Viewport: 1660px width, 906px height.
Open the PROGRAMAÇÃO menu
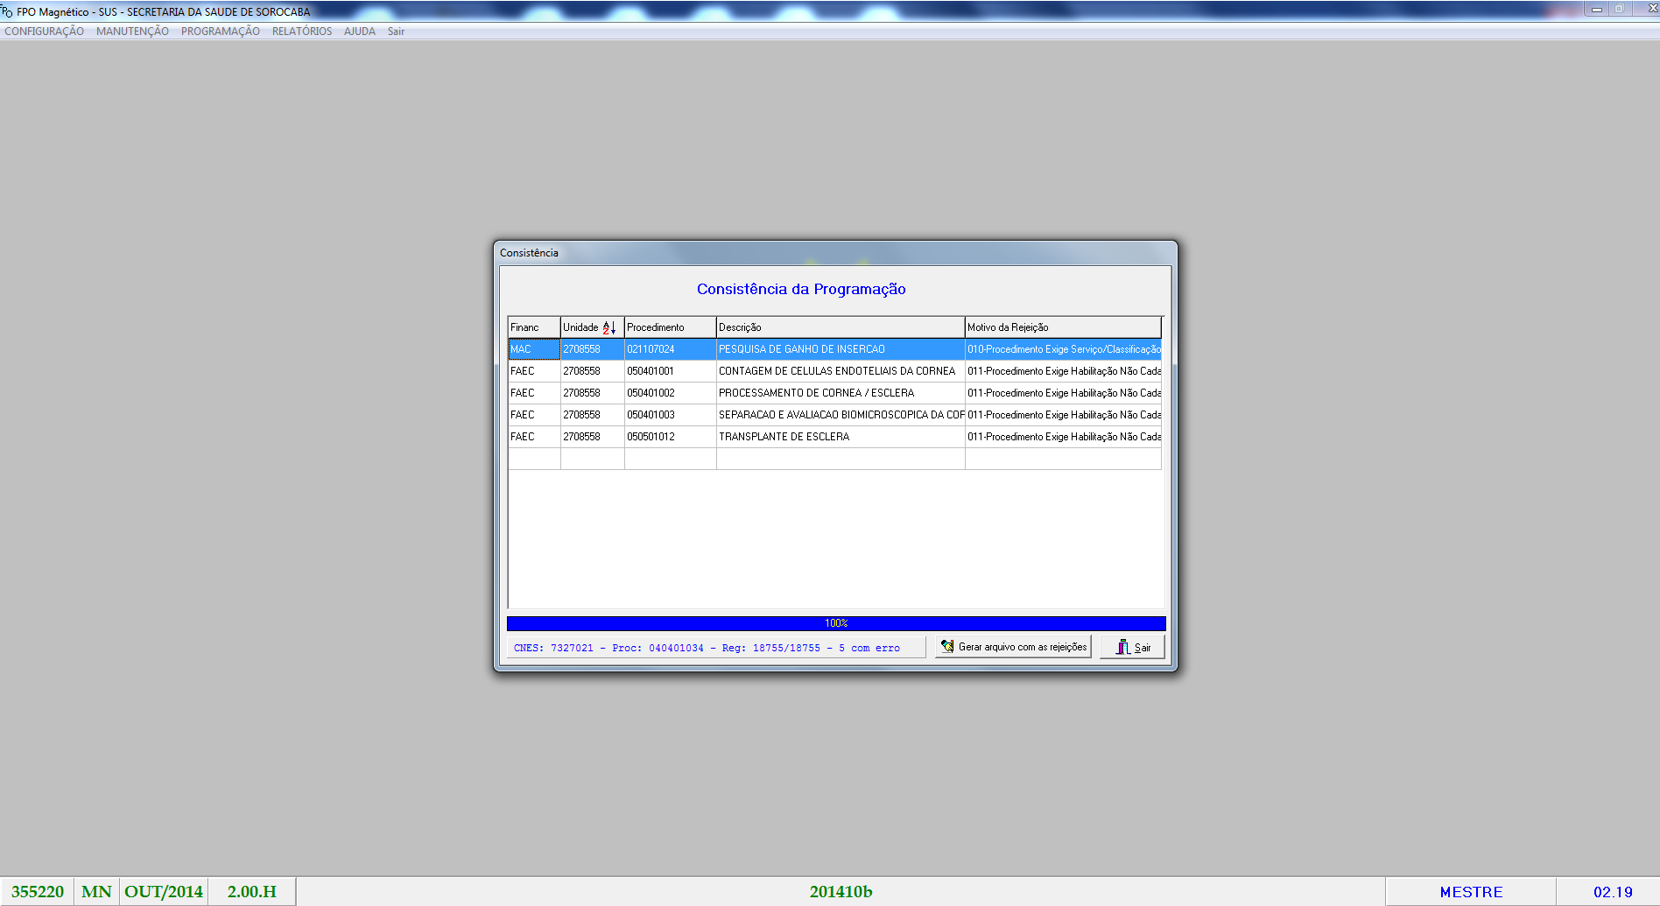point(220,31)
